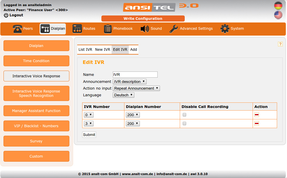Click the Phonebook clipboard icon

[x=108, y=29]
